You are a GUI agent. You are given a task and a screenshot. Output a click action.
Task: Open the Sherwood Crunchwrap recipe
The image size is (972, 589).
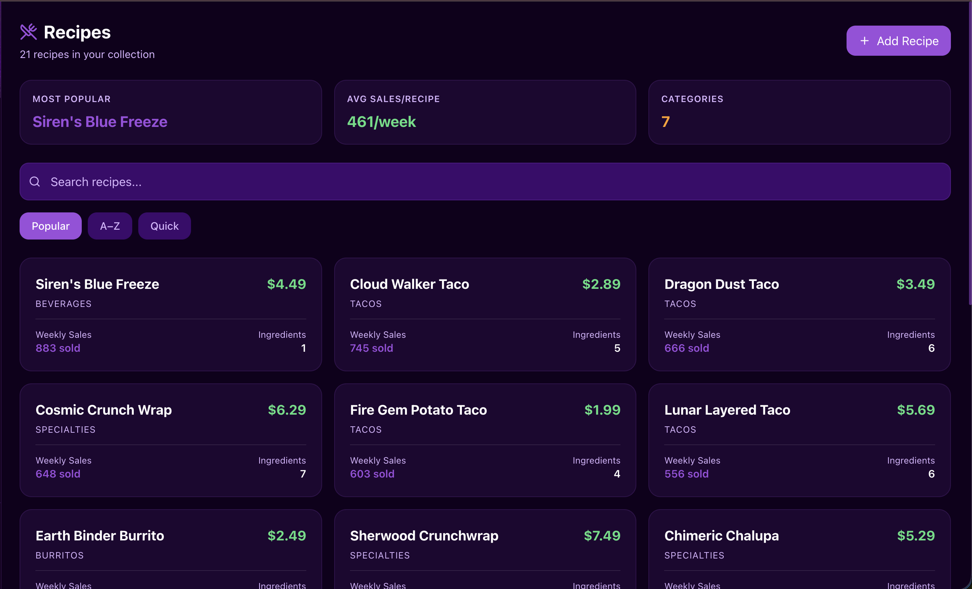click(484, 550)
